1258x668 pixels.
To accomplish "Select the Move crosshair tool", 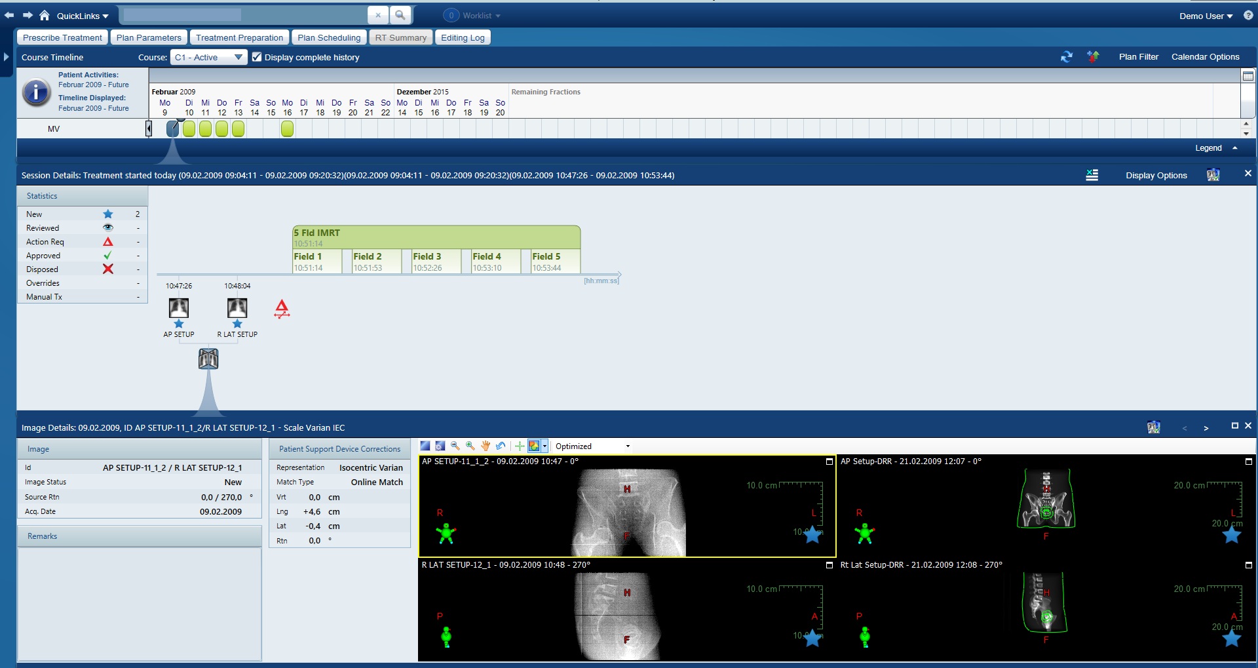I will [520, 446].
